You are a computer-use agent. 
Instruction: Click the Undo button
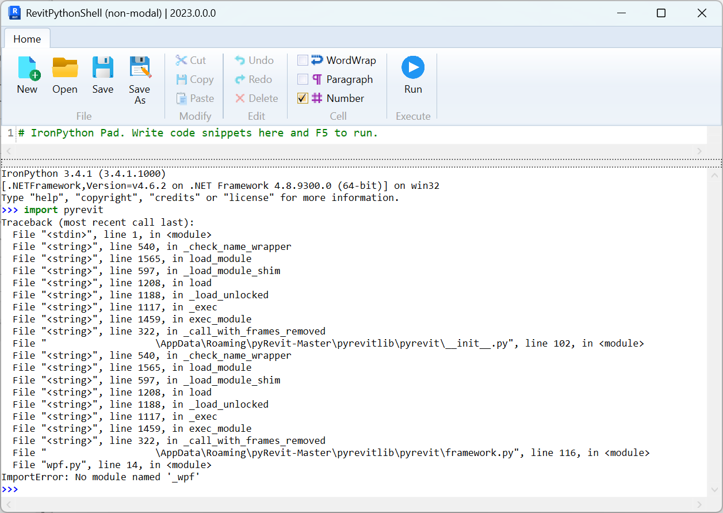pyautogui.click(x=254, y=60)
